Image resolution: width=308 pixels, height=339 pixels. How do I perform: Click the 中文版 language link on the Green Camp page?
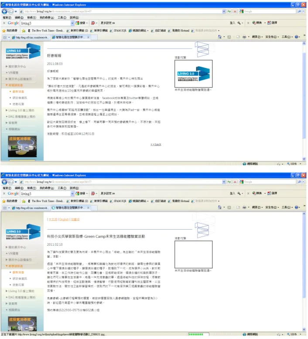click(53, 219)
